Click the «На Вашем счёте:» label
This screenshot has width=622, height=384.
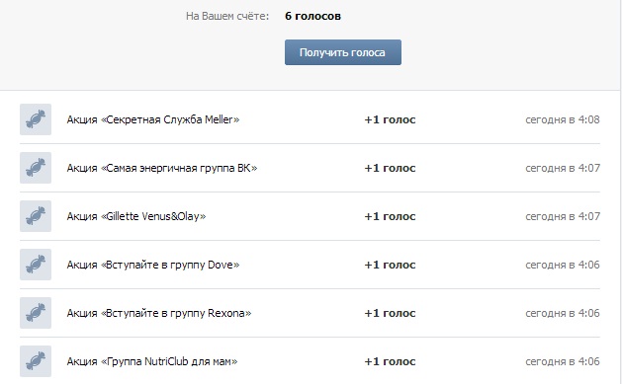(227, 16)
